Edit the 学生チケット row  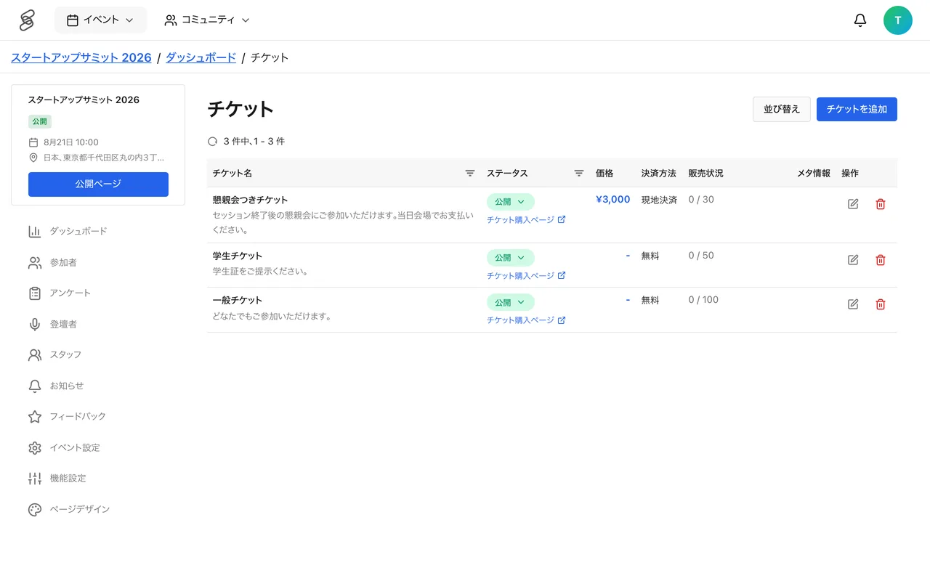tap(853, 260)
